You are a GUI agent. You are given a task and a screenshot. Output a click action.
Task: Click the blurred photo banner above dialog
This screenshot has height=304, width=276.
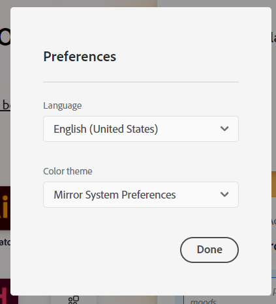pos(78,3)
